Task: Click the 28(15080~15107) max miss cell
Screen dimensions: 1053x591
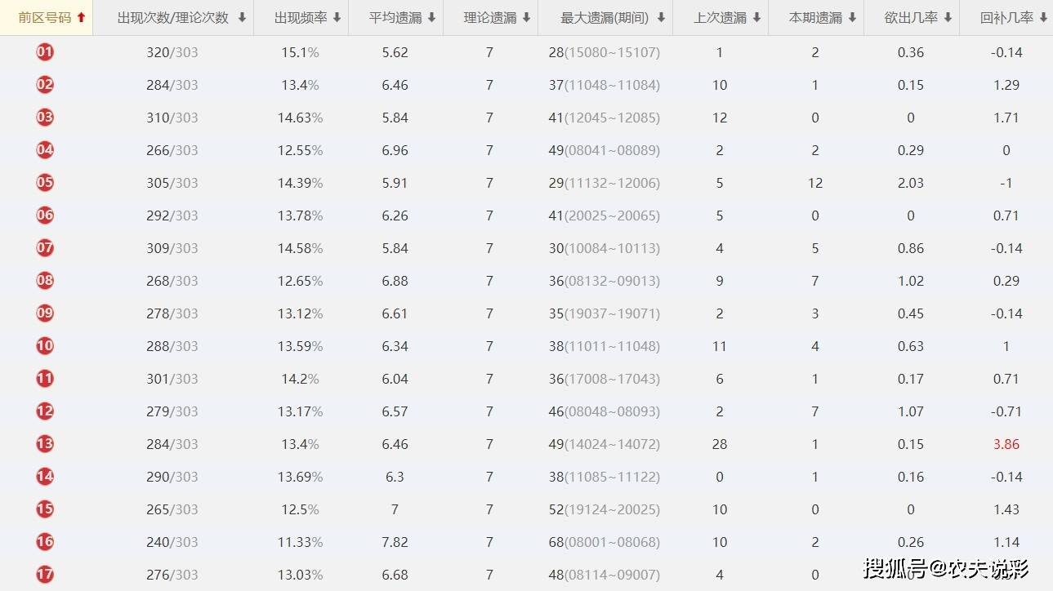Action: 605,52
